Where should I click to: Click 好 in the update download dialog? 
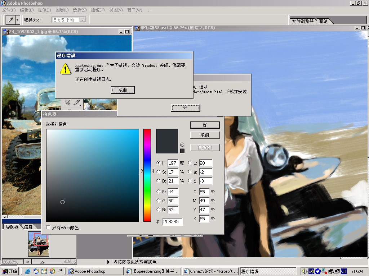185,107
